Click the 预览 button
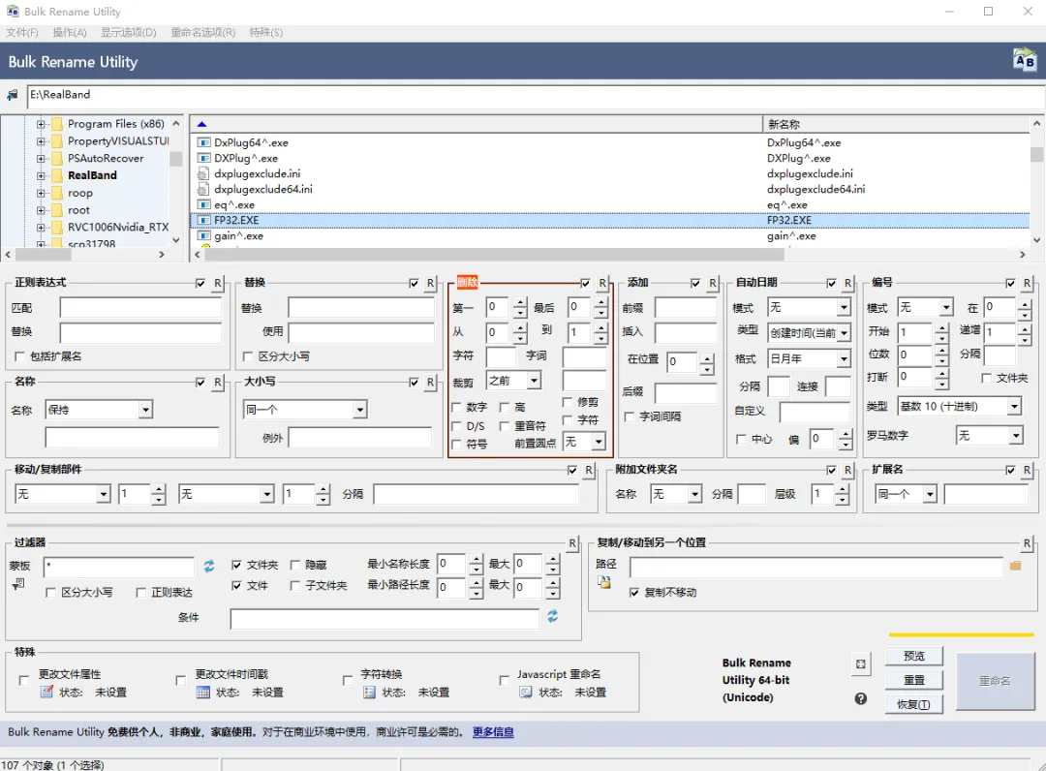Viewport: 1046px width, 771px height. (913, 656)
